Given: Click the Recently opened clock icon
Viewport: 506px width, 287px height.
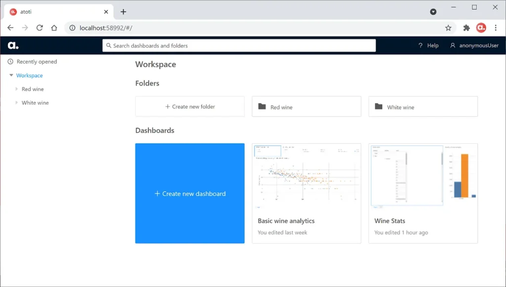Looking at the screenshot, I should [10, 62].
